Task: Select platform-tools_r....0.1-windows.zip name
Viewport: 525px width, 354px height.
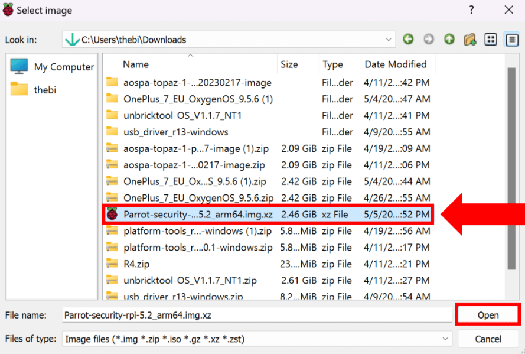Action: tap(198, 247)
